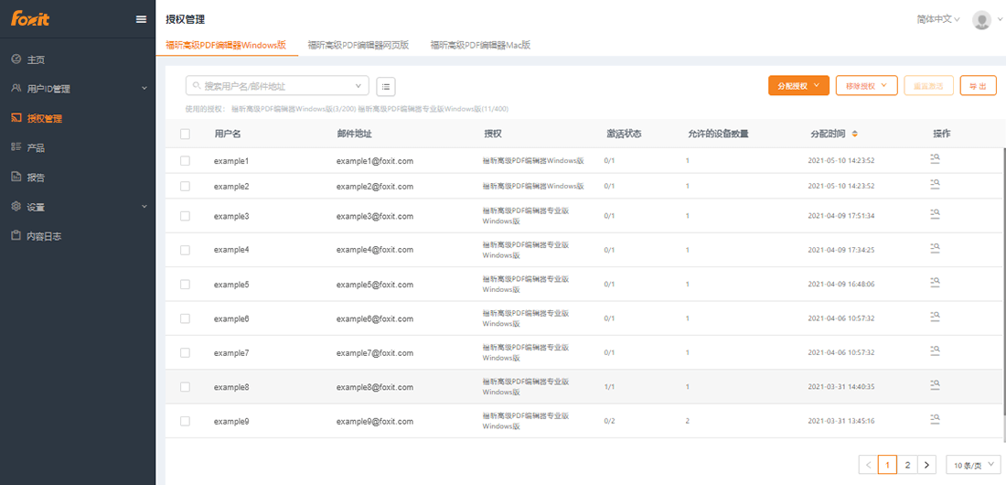Switch to 福昕高级PDF编辑器Mac版 tab

(480, 45)
